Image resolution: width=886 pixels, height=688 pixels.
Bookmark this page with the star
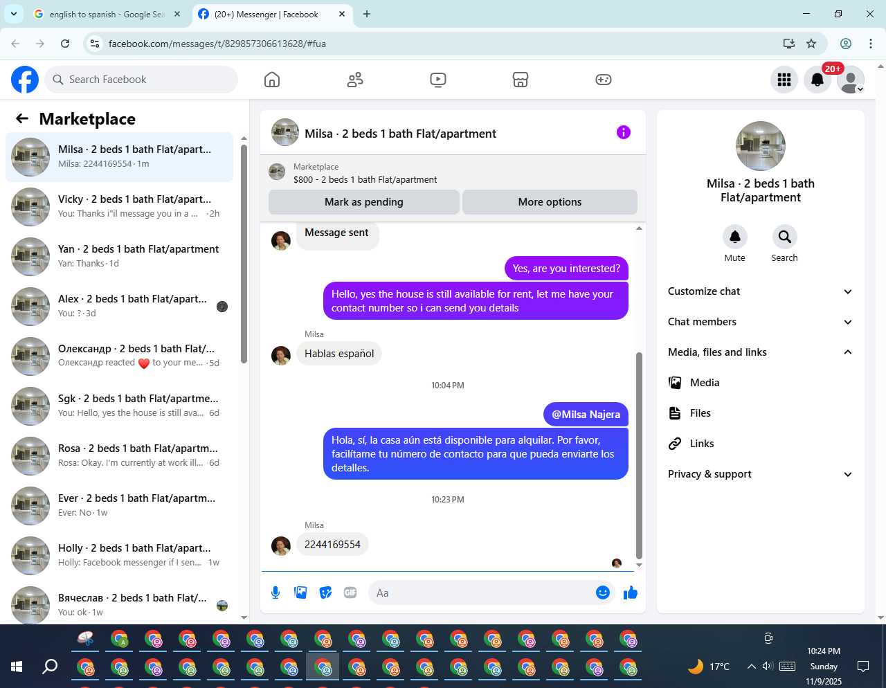pos(811,44)
